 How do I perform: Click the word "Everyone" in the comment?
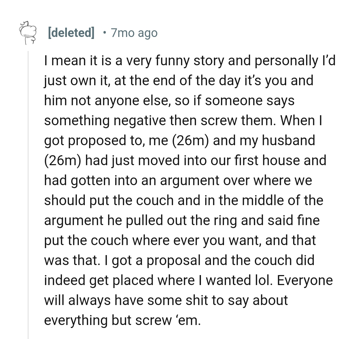click(305, 280)
